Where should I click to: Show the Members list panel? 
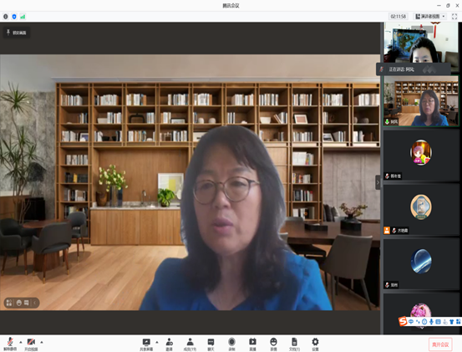(190, 344)
